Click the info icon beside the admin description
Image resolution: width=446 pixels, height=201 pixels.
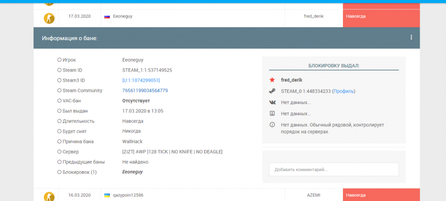pos(272,125)
